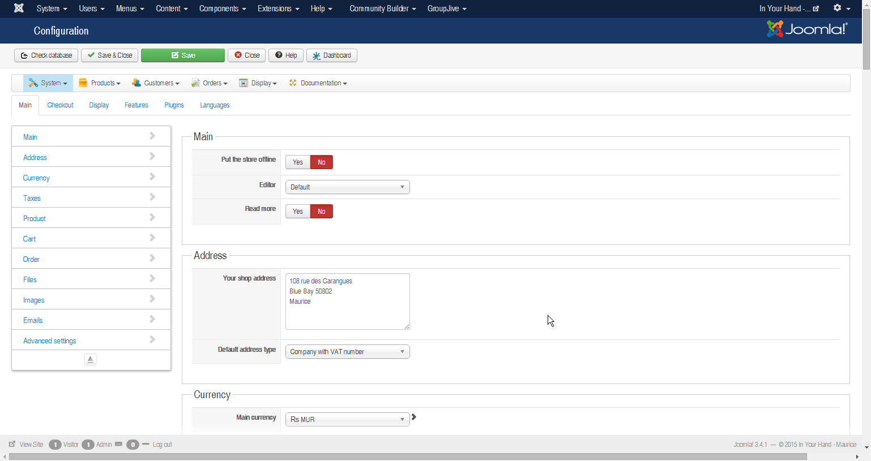
Task: Click the Joomla! brand logo at top right
Action: click(x=807, y=29)
